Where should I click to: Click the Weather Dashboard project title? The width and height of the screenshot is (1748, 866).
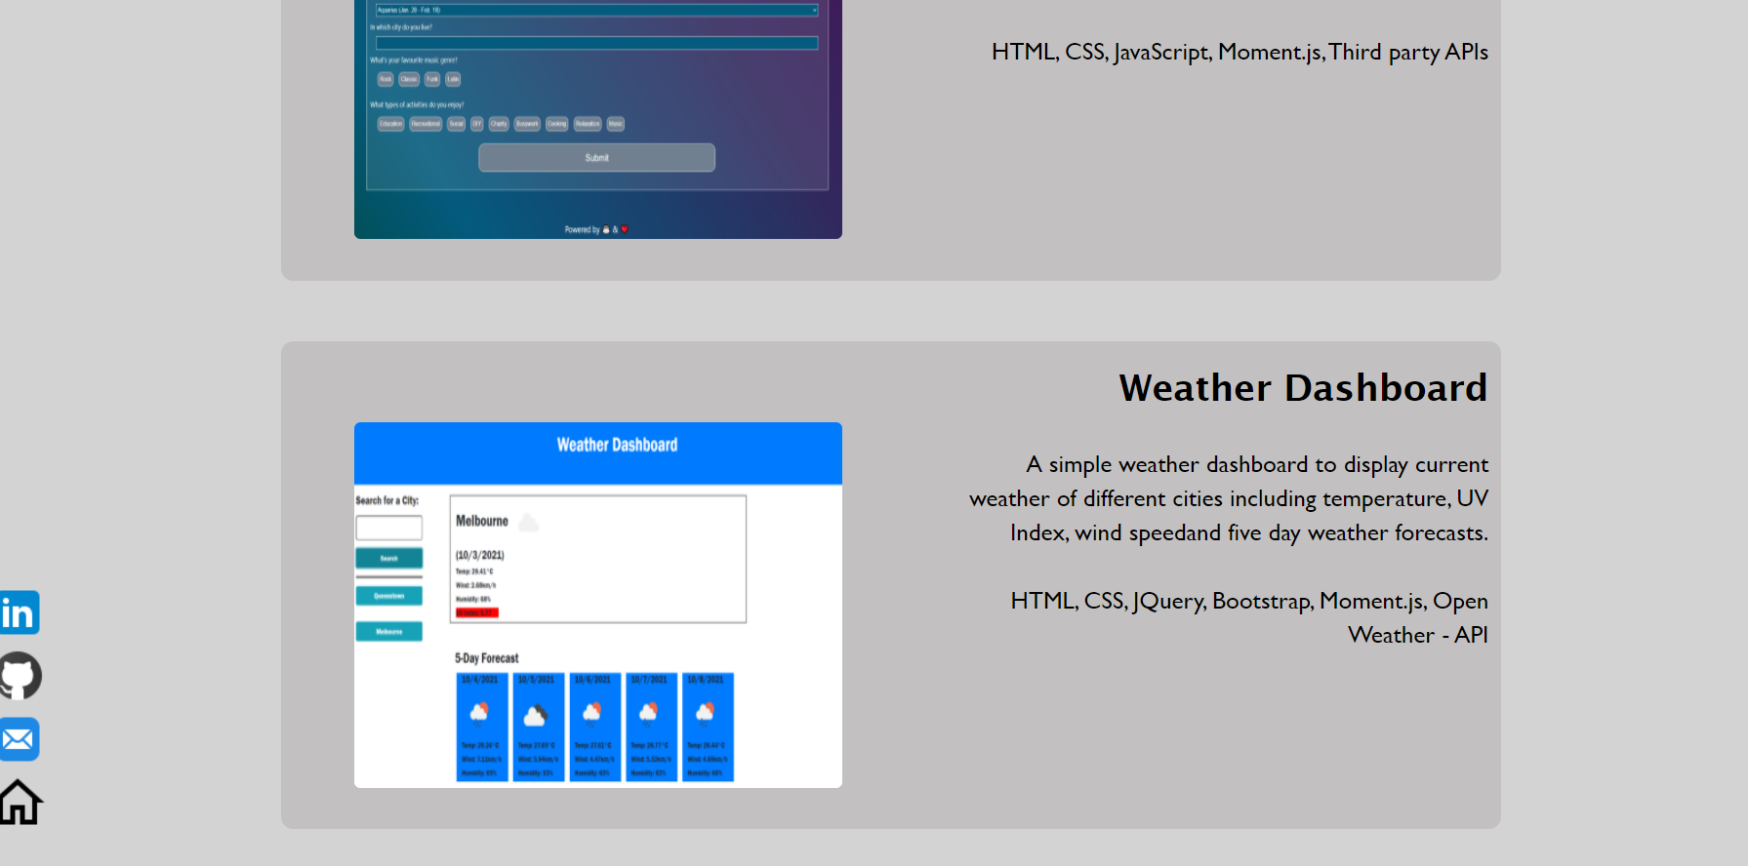pyautogui.click(x=1303, y=388)
